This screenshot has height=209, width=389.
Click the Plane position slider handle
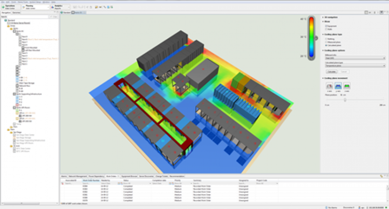345,100
